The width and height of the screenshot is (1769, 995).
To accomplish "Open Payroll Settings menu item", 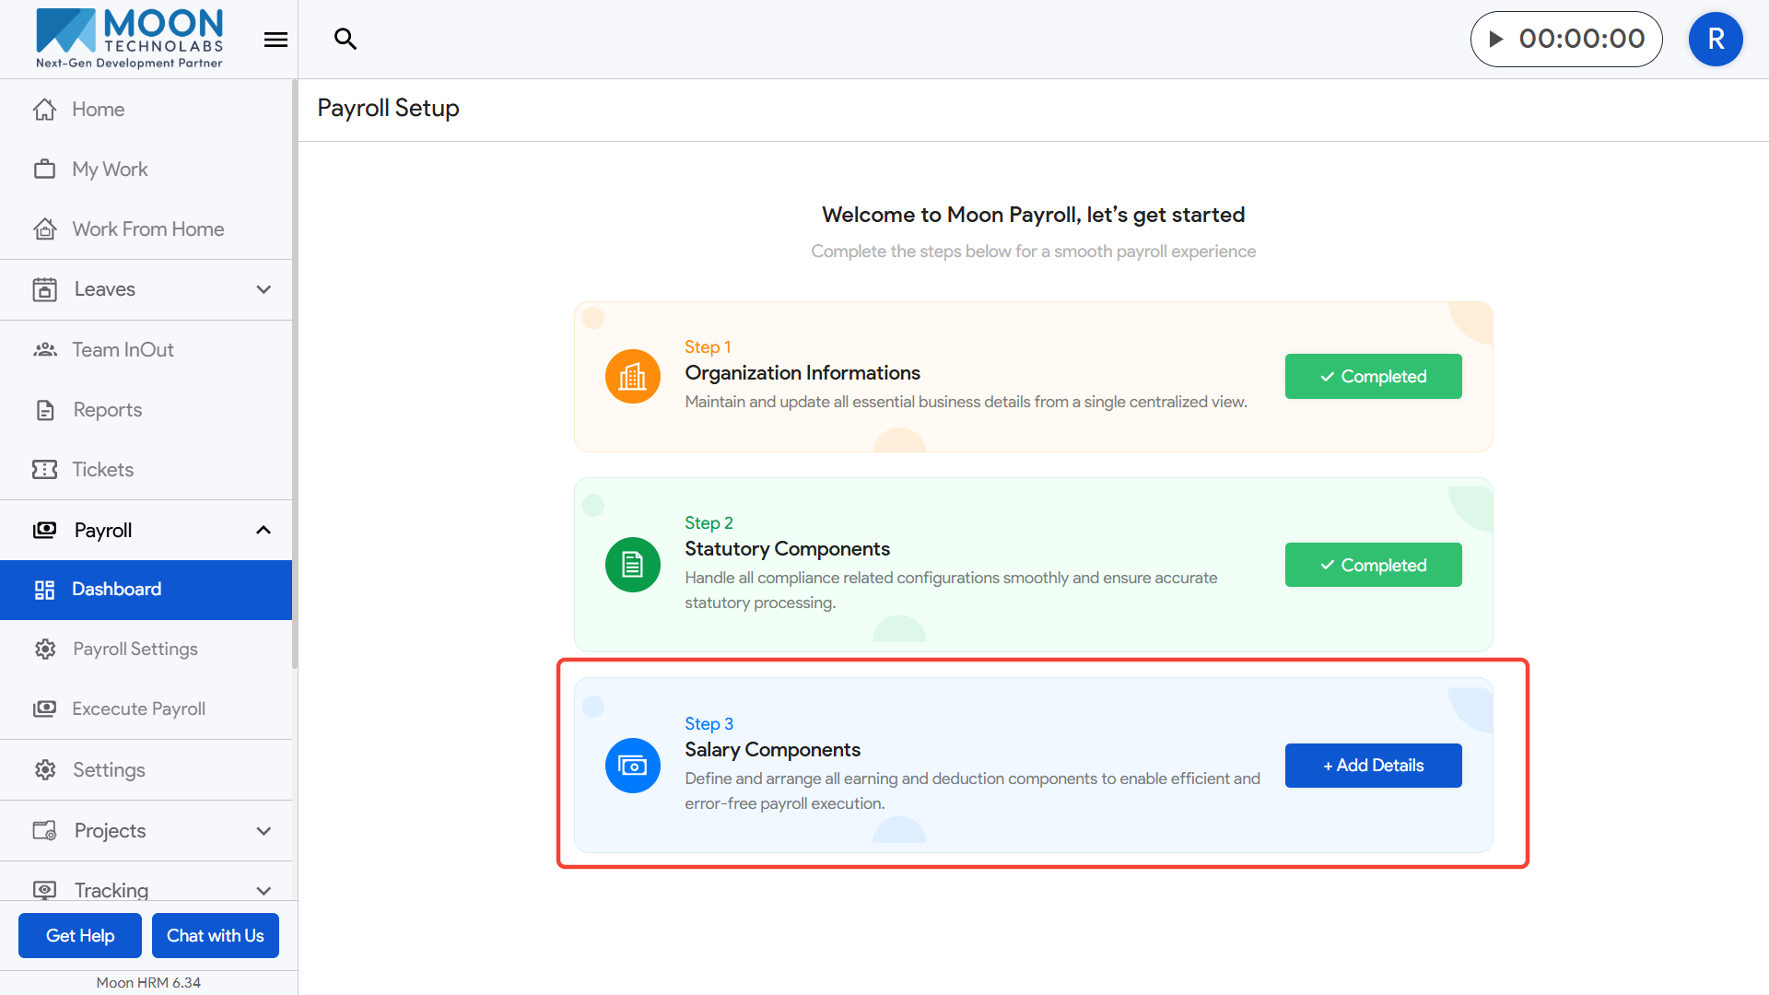I will click(135, 649).
